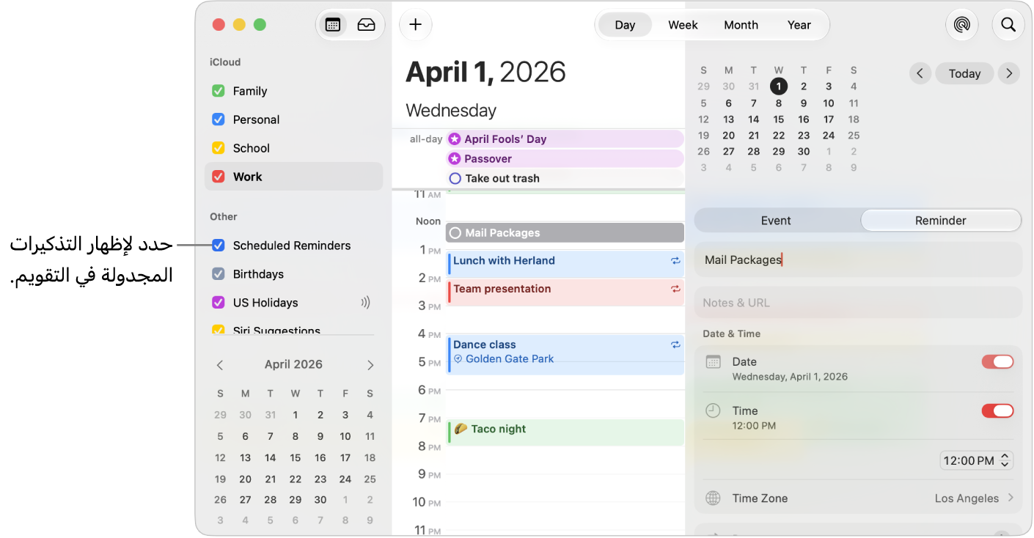Add a new event with plus button
This screenshot has height=538, width=1034.
point(416,25)
